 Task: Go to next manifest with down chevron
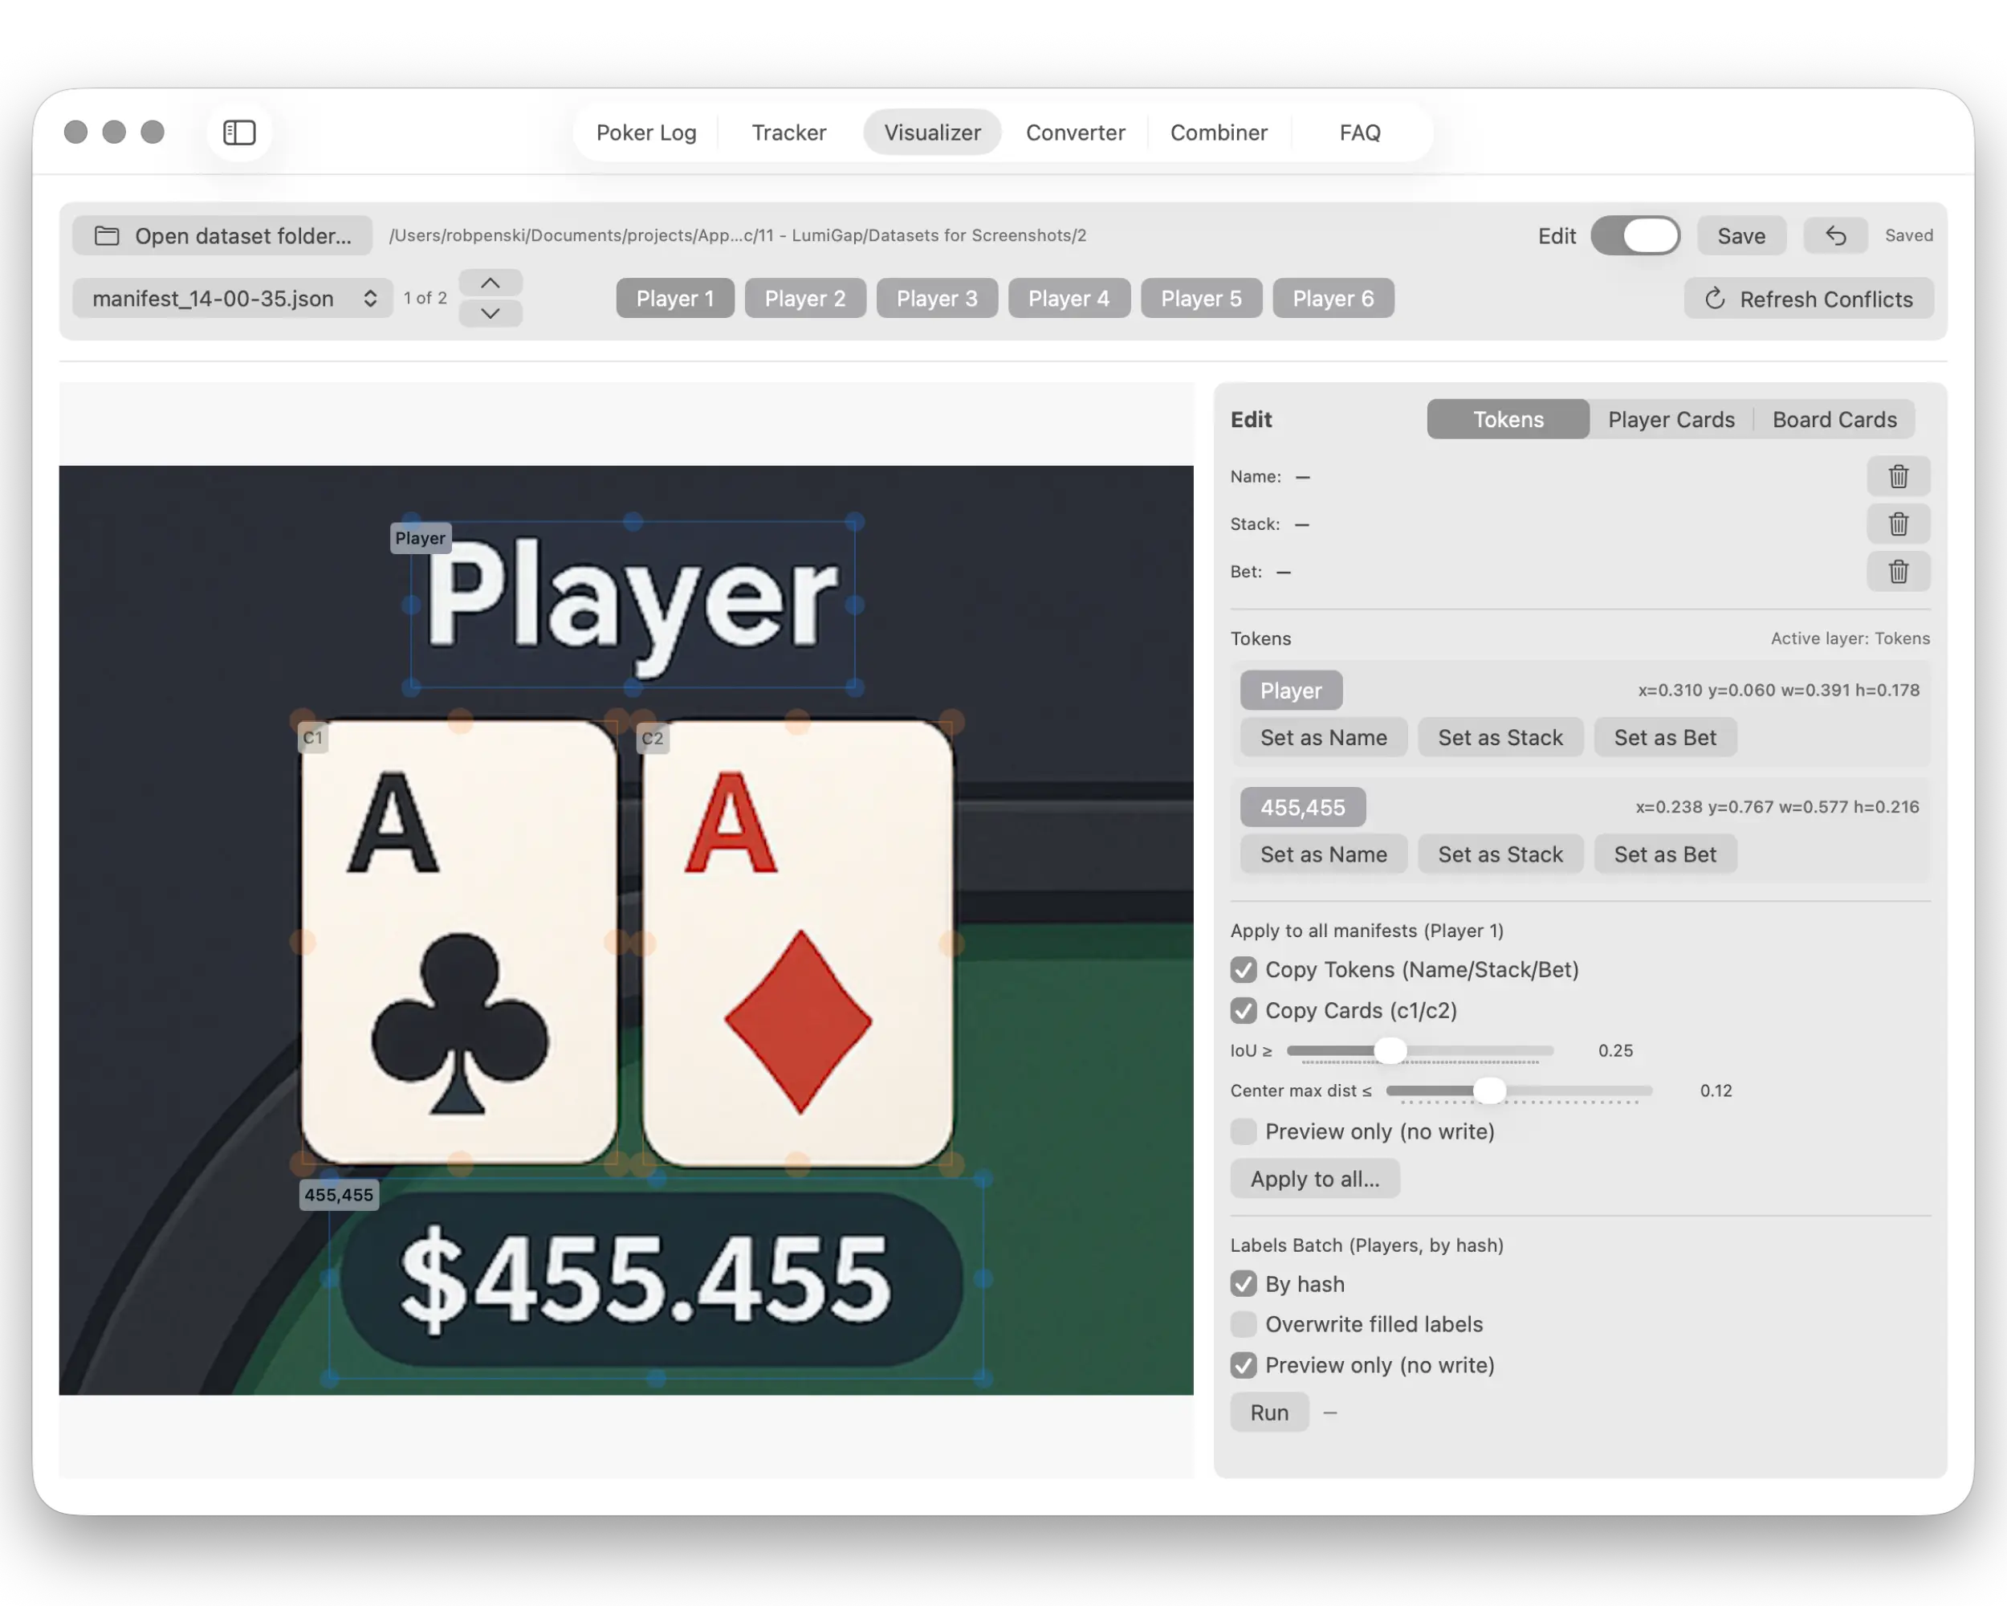click(x=491, y=313)
